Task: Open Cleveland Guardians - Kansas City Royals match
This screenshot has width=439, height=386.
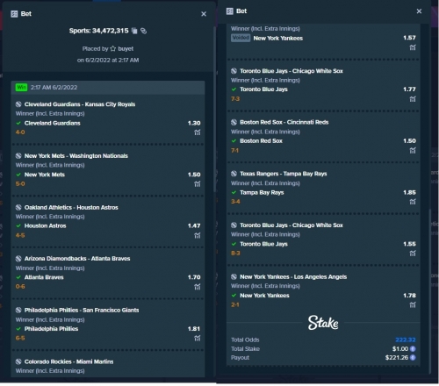Action: 80,104
